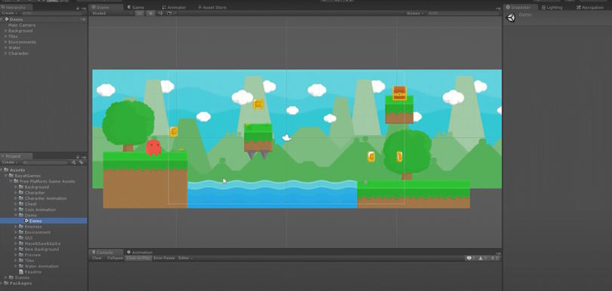Viewport: 612px width, 291px height.
Task: Open the Create dropdown in the Hierarchy panel
Action: click(x=10, y=14)
